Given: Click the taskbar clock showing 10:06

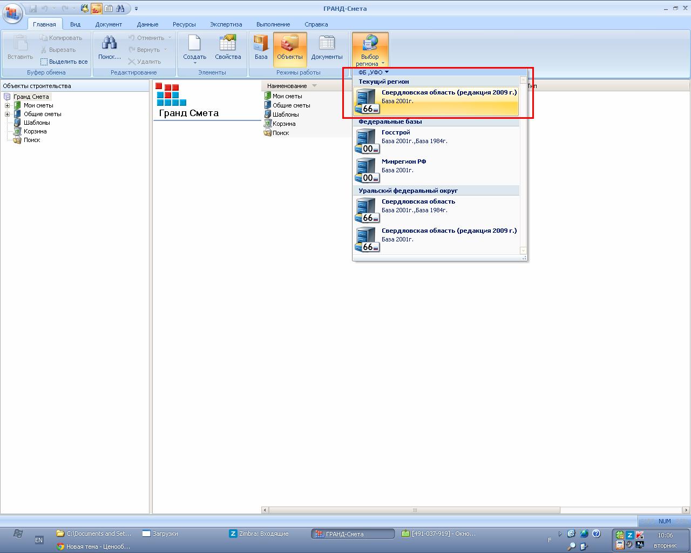Looking at the screenshot, I should [x=665, y=535].
